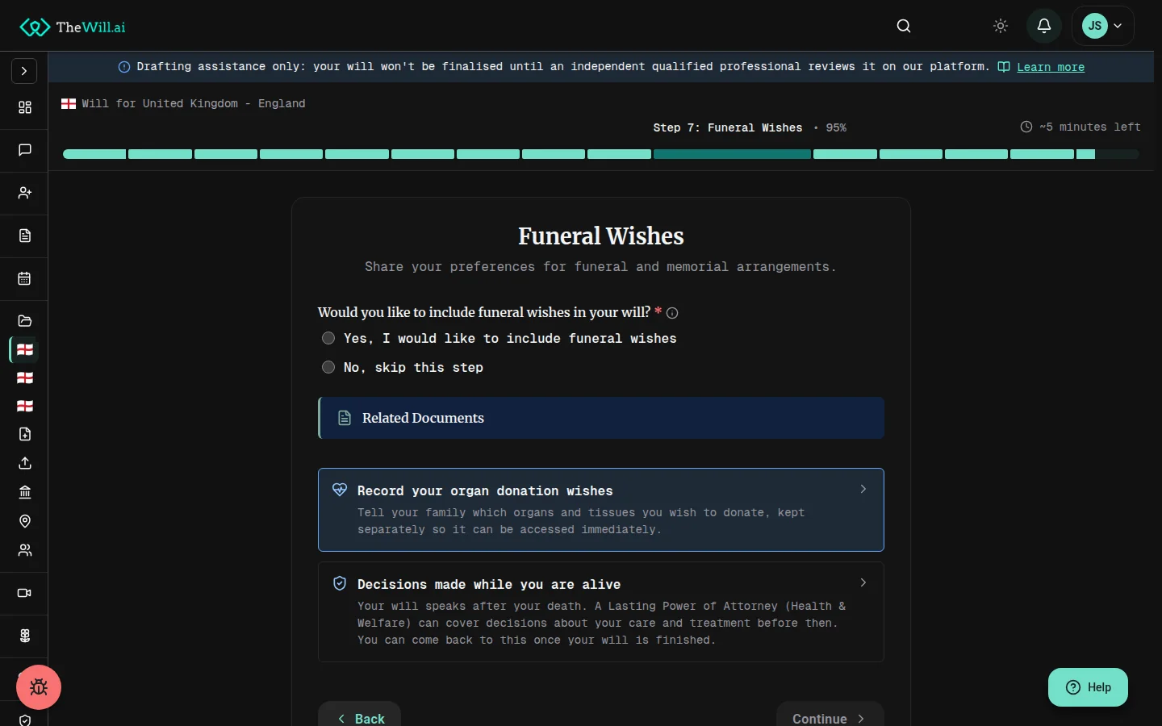Screen dimensions: 1162x726
Task: Toggle light theme with the sun icon
Action: point(1001,26)
